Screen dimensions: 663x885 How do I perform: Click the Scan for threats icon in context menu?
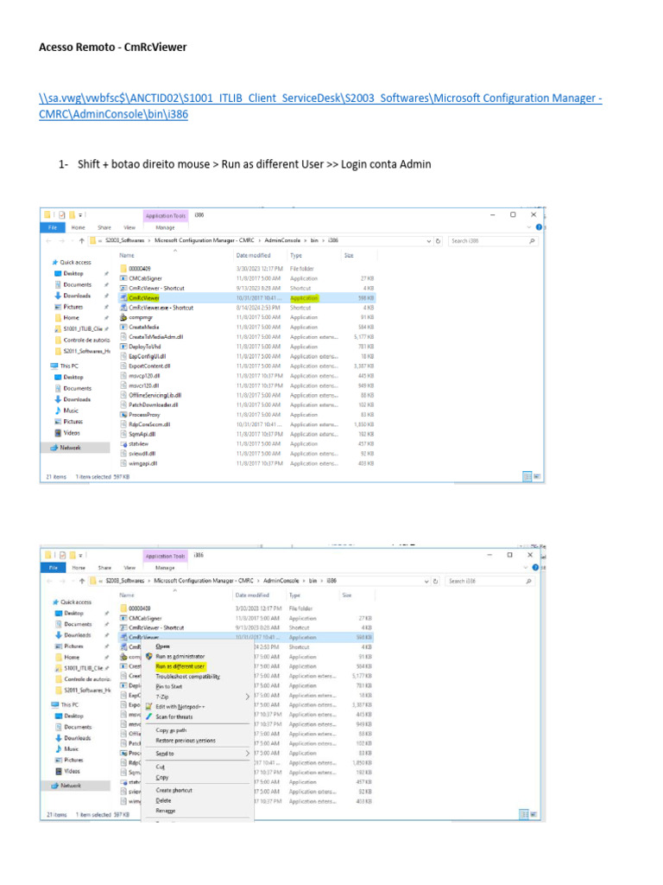point(148,716)
